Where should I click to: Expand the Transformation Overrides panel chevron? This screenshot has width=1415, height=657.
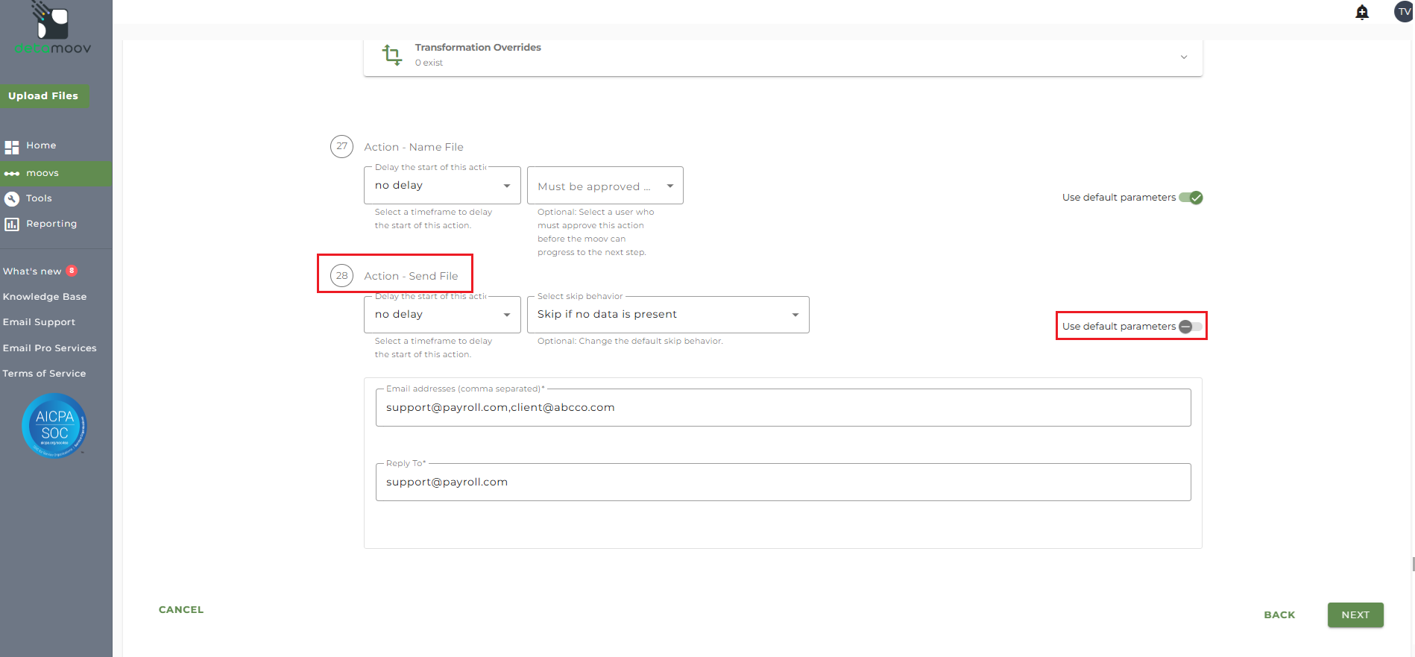click(x=1183, y=57)
